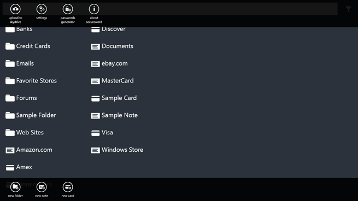Click the "Web Sites" label

click(x=30, y=132)
